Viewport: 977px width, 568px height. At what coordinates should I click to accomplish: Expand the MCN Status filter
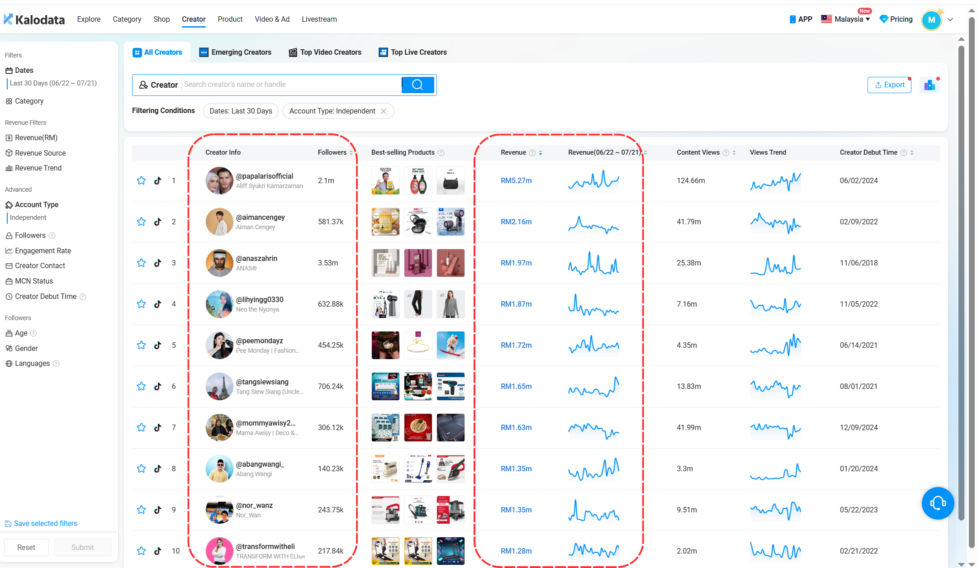(29, 281)
